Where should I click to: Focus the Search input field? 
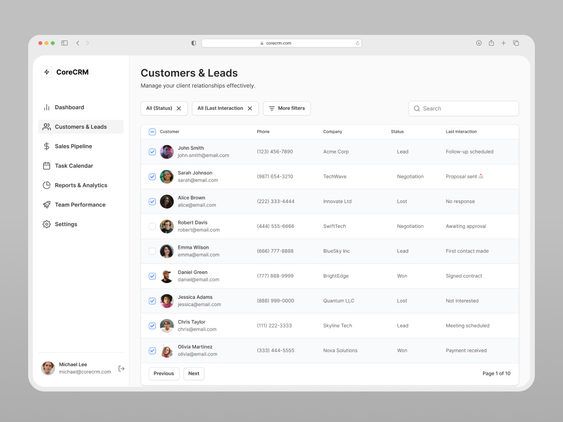pos(463,109)
